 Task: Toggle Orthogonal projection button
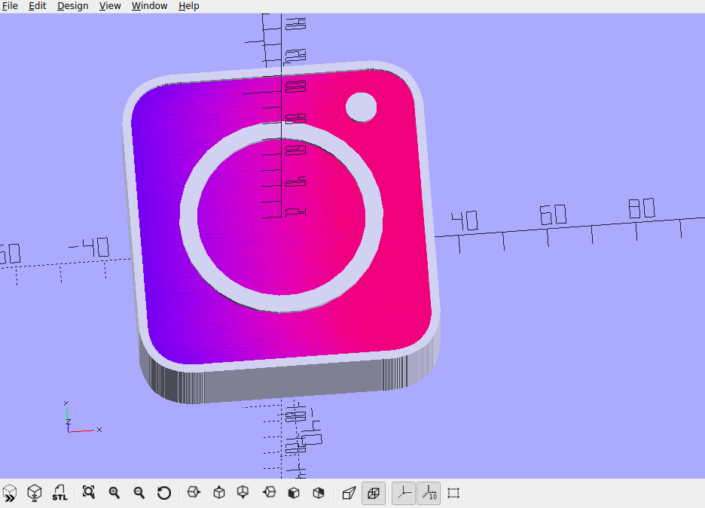[x=374, y=493]
